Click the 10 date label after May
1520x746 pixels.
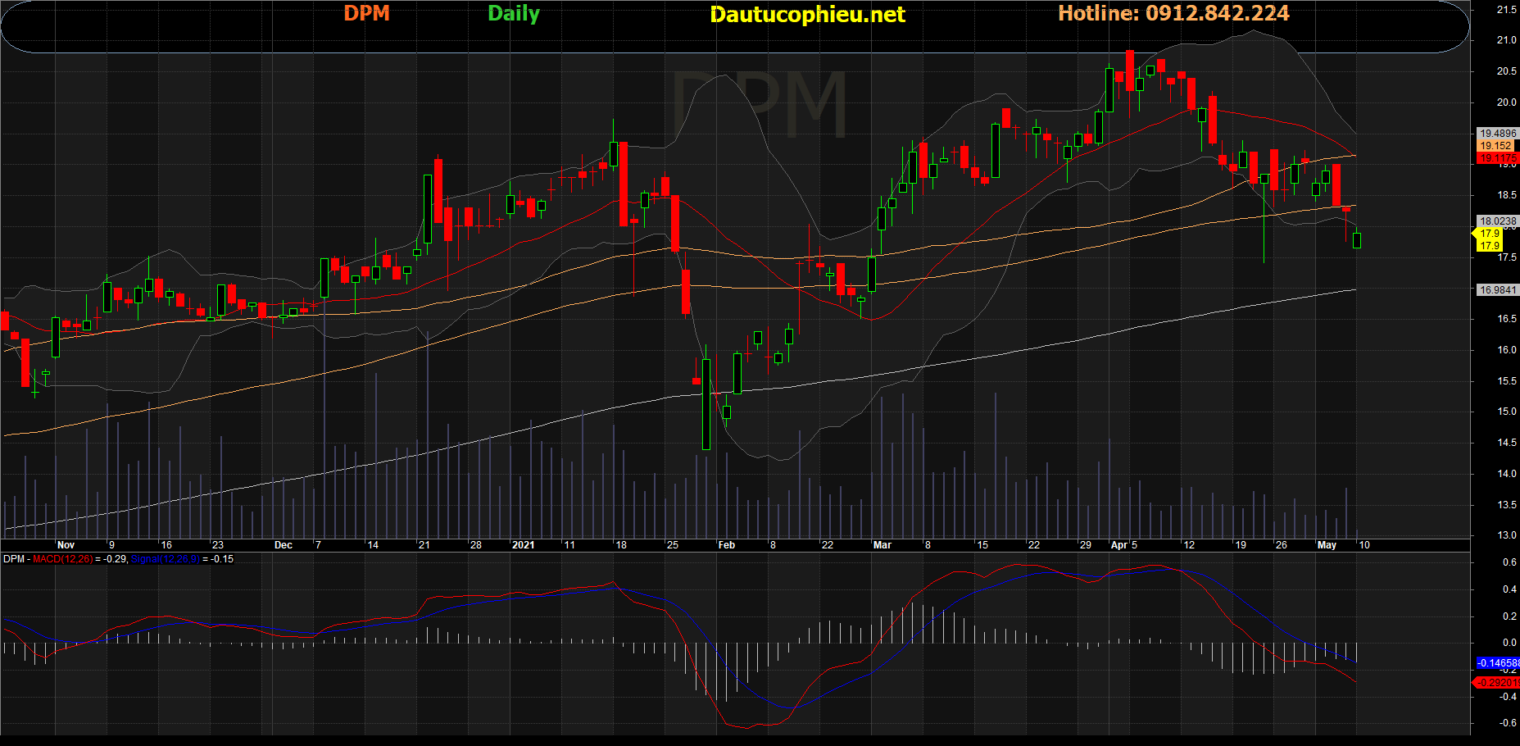[x=1363, y=545]
